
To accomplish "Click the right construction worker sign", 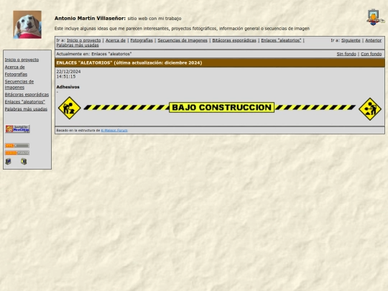I will click(370, 109).
